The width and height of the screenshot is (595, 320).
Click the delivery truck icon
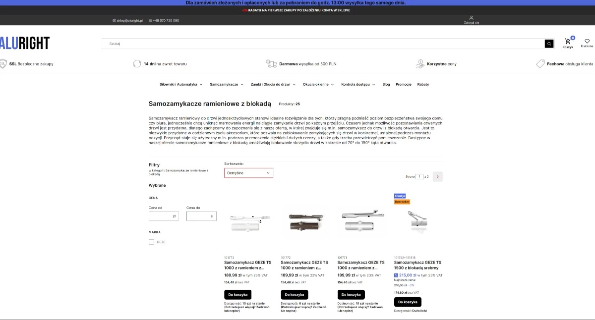tap(271, 63)
